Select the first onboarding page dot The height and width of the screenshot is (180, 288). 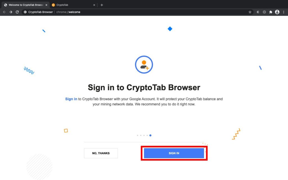138,135
